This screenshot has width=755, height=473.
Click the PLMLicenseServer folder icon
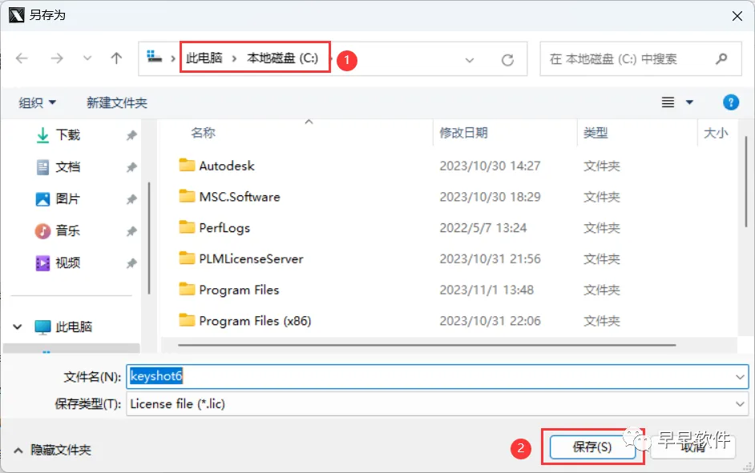[x=187, y=259]
